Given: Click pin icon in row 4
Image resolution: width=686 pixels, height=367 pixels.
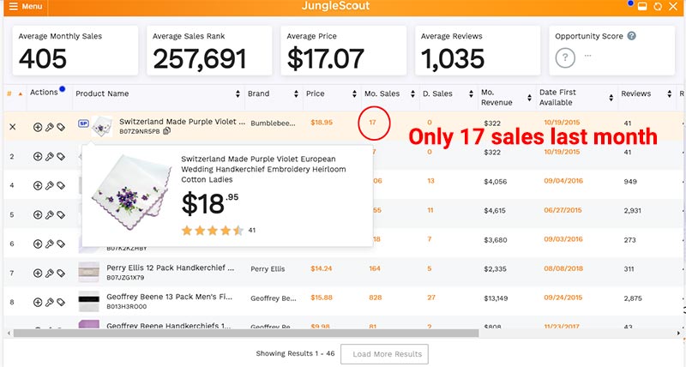Looking at the screenshot, I should tap(50, 185).
